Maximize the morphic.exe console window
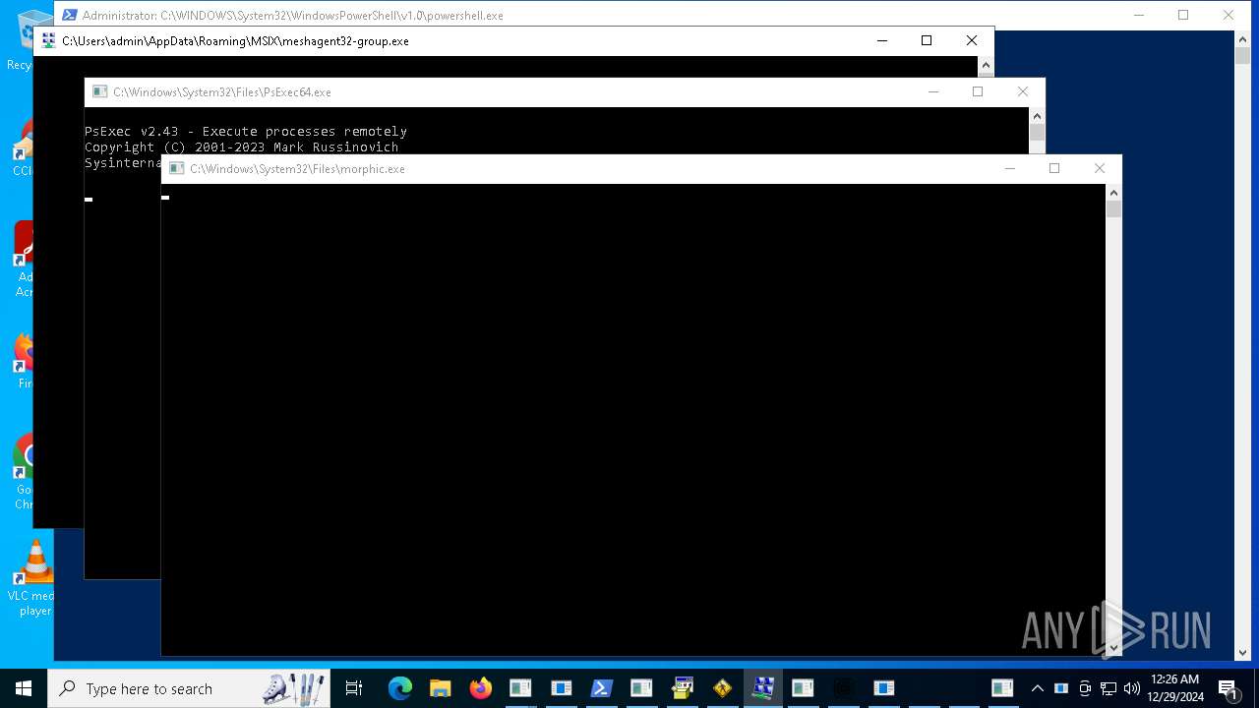 pos(1054,169)
